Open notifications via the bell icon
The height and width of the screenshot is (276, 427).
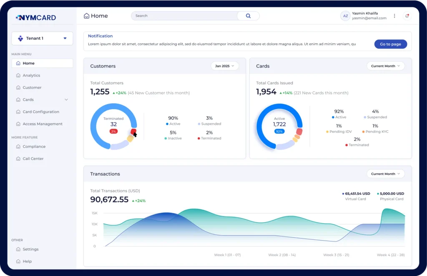pyautogui.click(x=407, y=16)
